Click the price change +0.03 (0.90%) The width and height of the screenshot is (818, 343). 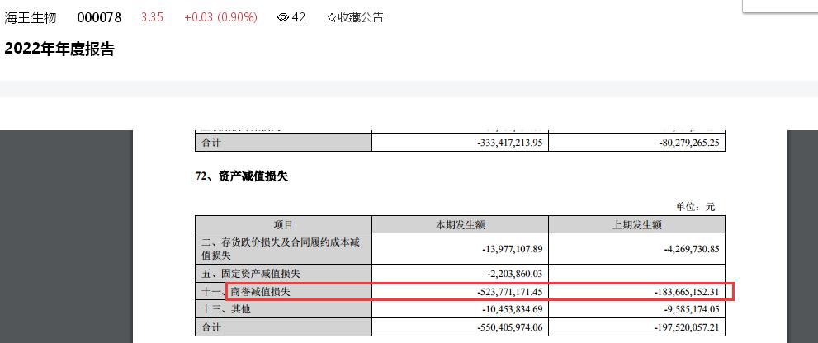(x=220, y=17)
